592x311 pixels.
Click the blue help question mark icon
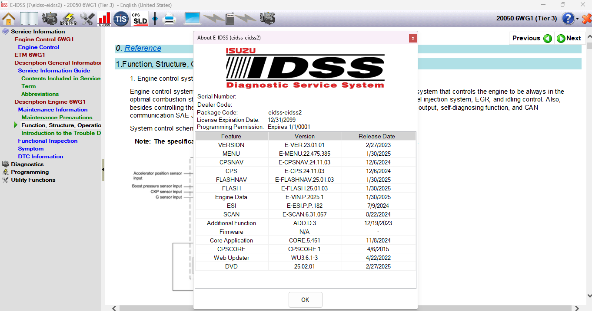pyautogui.click(x=568, y=19)
